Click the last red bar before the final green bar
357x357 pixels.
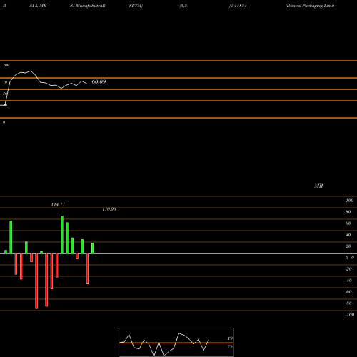pyautogui.click(x=87, y=268)
